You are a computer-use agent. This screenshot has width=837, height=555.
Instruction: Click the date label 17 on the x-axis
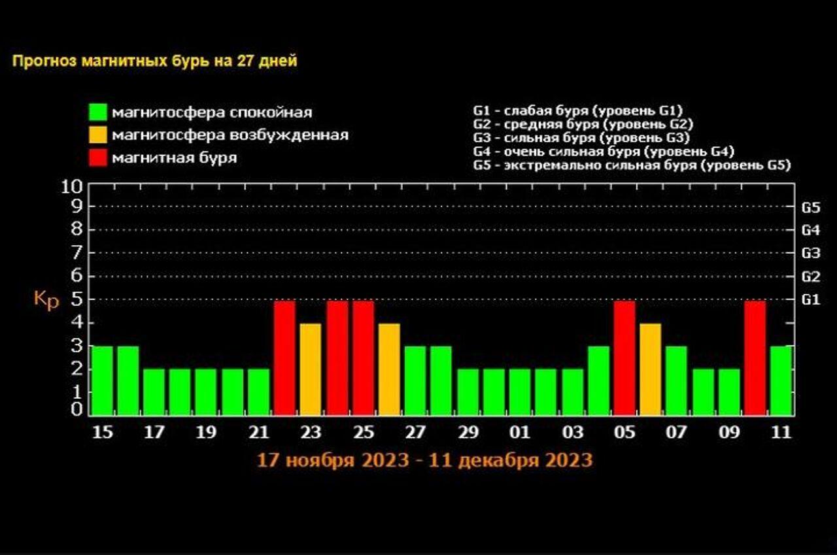coord(154,433)
